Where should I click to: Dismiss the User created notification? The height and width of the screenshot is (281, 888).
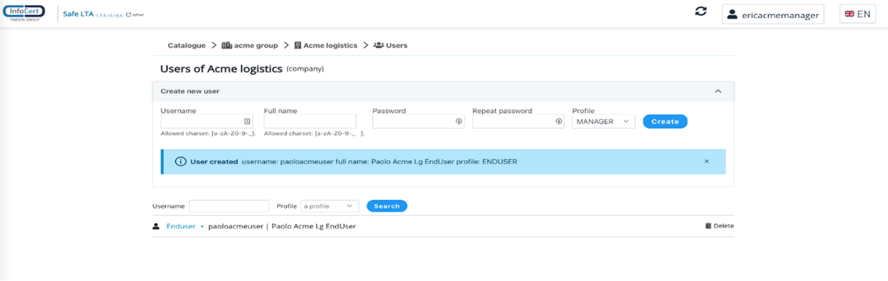[x=707, y=161]
